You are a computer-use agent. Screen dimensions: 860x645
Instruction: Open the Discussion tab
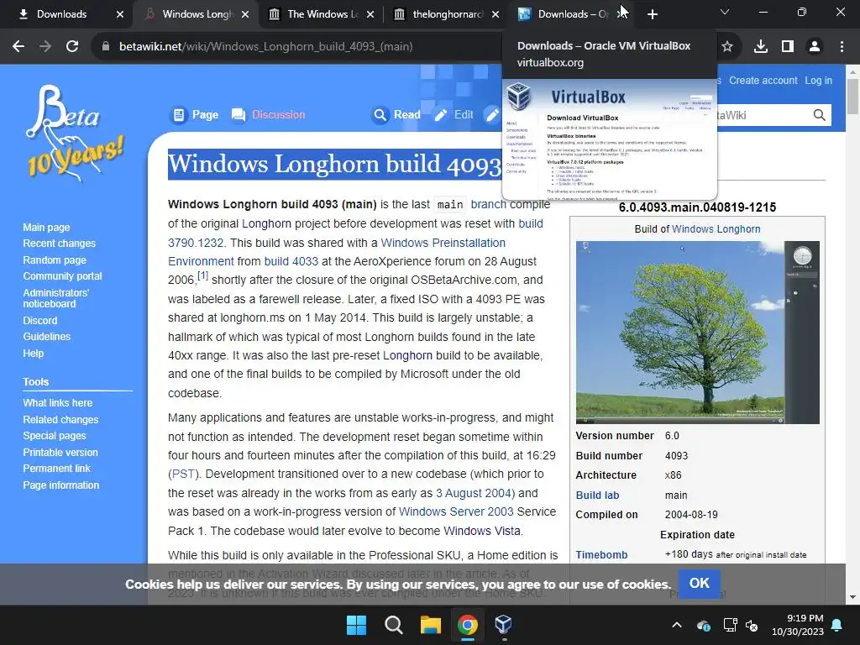pos(268,114)
